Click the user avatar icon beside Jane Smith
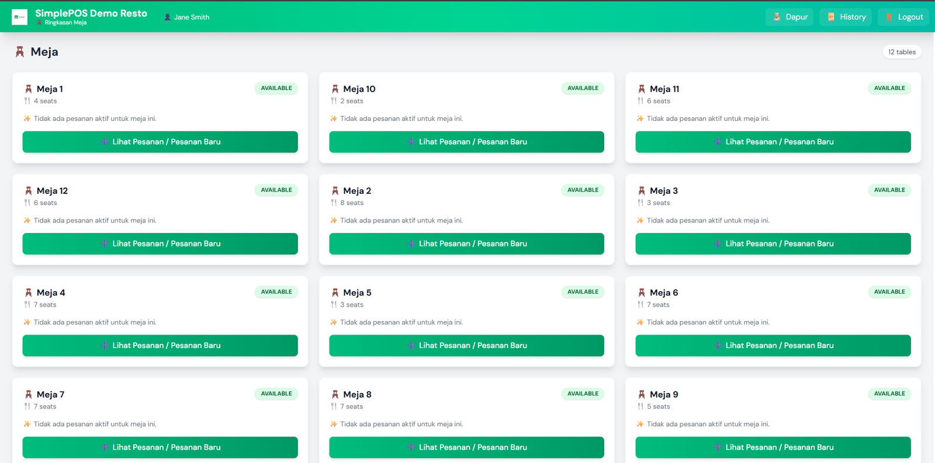This screenshot has height=463, width=935. [168, 17]
